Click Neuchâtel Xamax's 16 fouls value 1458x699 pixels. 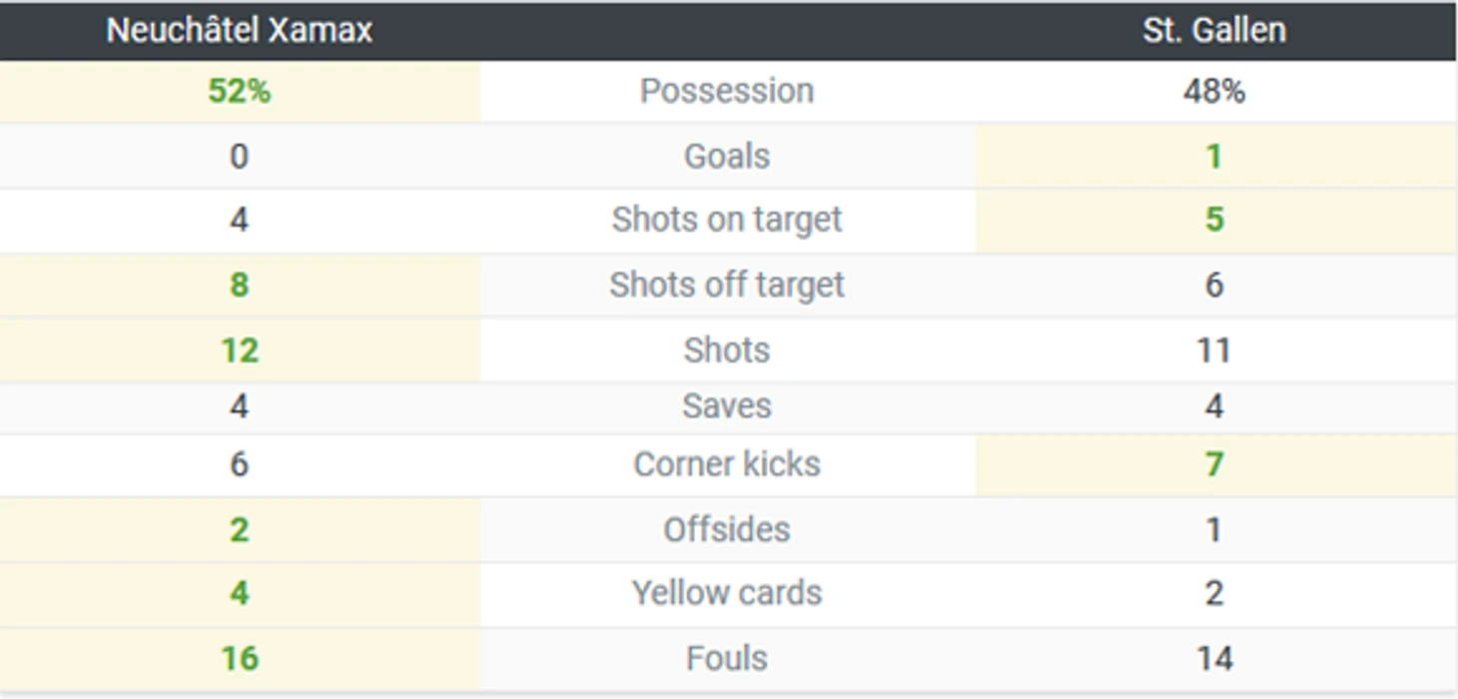tap(240, 658)
